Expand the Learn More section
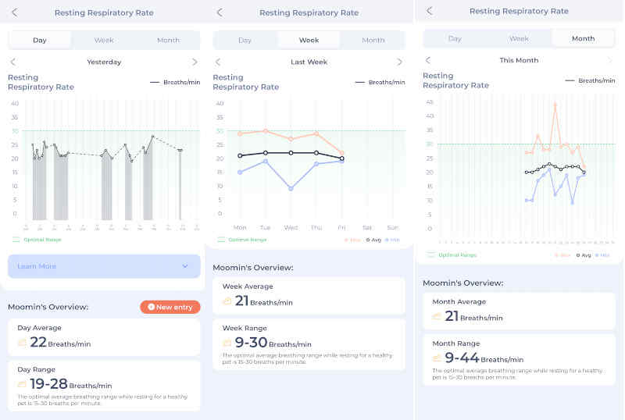This screenshot has height=420, width=625. click(104, 266)
